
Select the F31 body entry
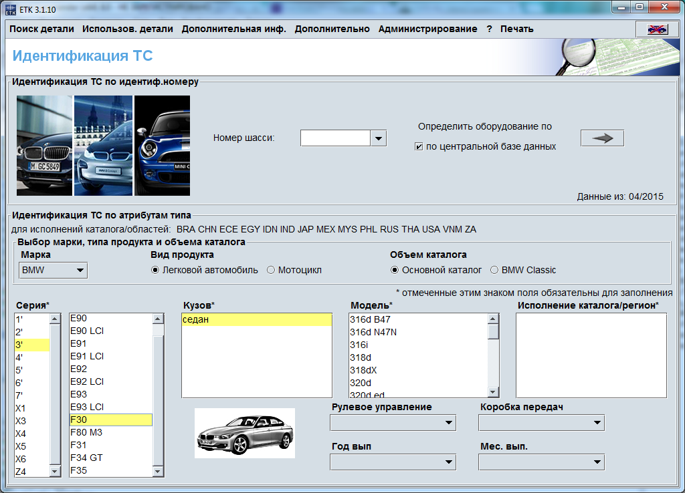pyautogui.click(x=111, y=445)
